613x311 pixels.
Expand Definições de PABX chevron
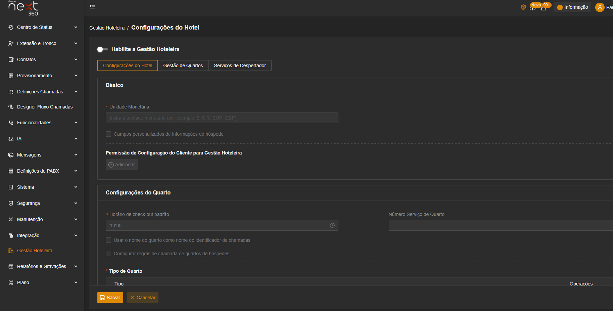pos(76,171)
